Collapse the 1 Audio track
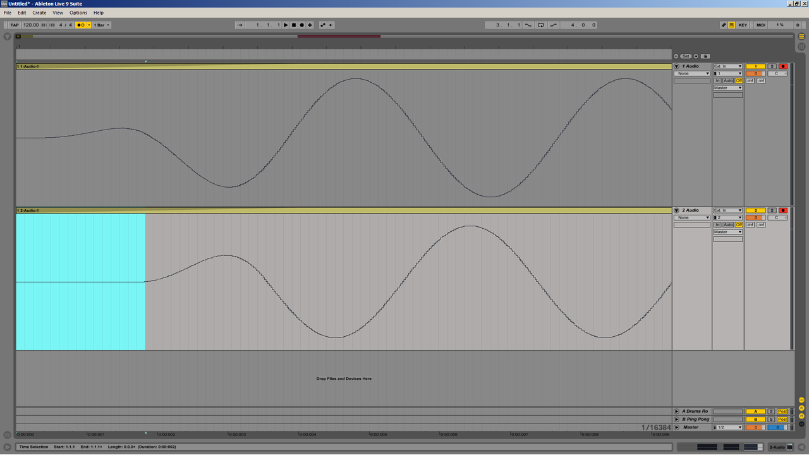The image size is (809, 455). click(676, 66)
